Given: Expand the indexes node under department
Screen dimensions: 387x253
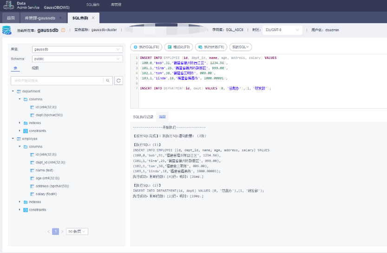Looking at the screenshot, I should click(20, 123).
